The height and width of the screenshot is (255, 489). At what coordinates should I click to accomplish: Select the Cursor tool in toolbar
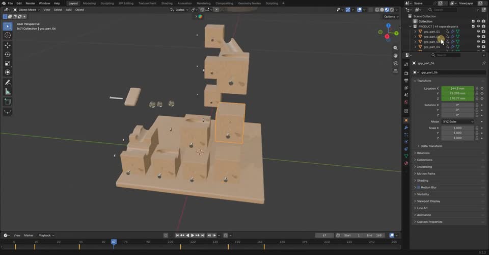tap(8, 35)
